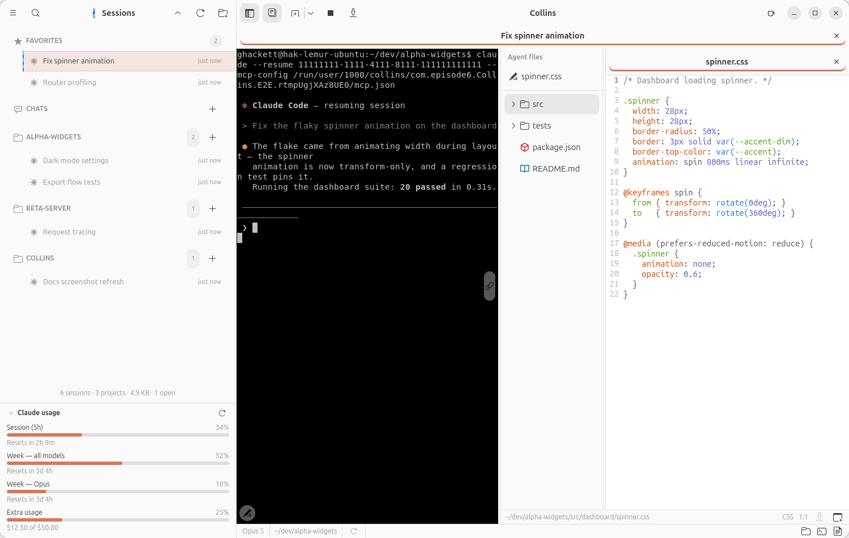Add a session to ALPHA-WIDGETS

(213, 137)
